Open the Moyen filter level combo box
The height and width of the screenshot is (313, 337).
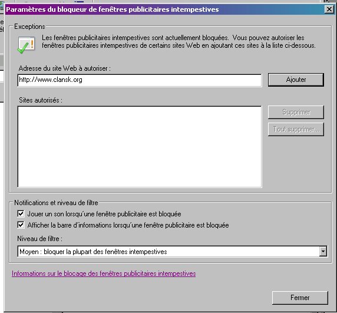[172, 251]
